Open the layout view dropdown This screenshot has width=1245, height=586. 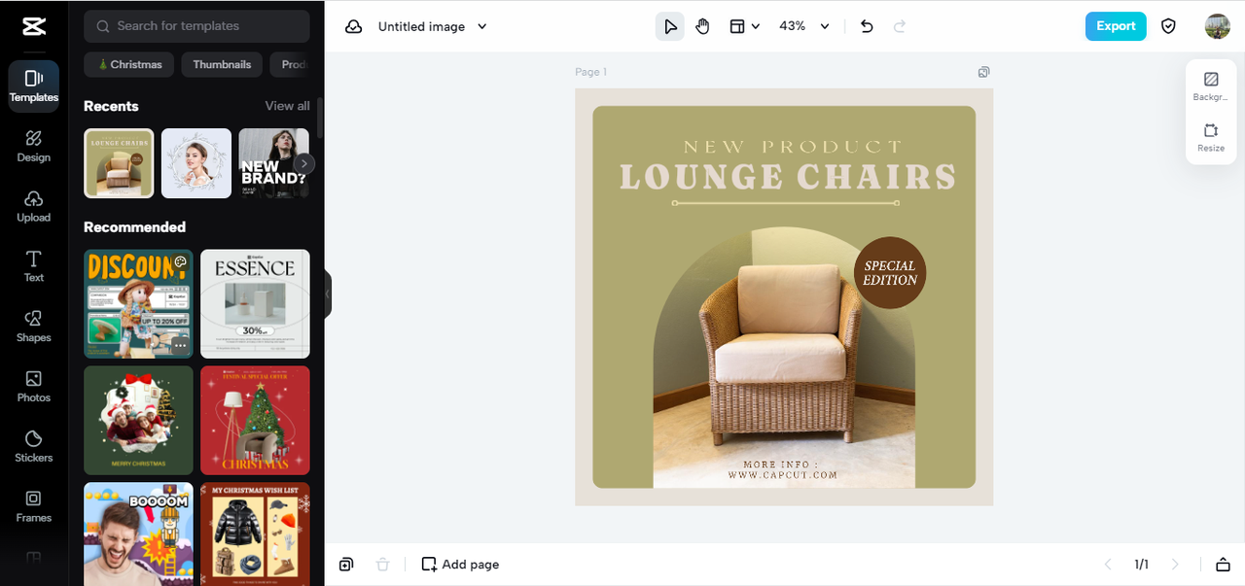point(745,26)
